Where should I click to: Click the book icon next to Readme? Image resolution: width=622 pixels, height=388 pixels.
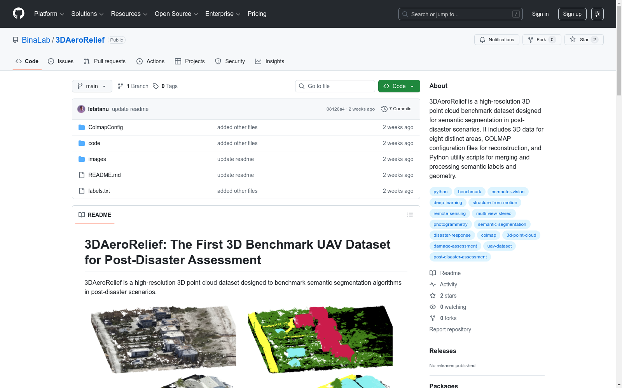pos(433,273)
